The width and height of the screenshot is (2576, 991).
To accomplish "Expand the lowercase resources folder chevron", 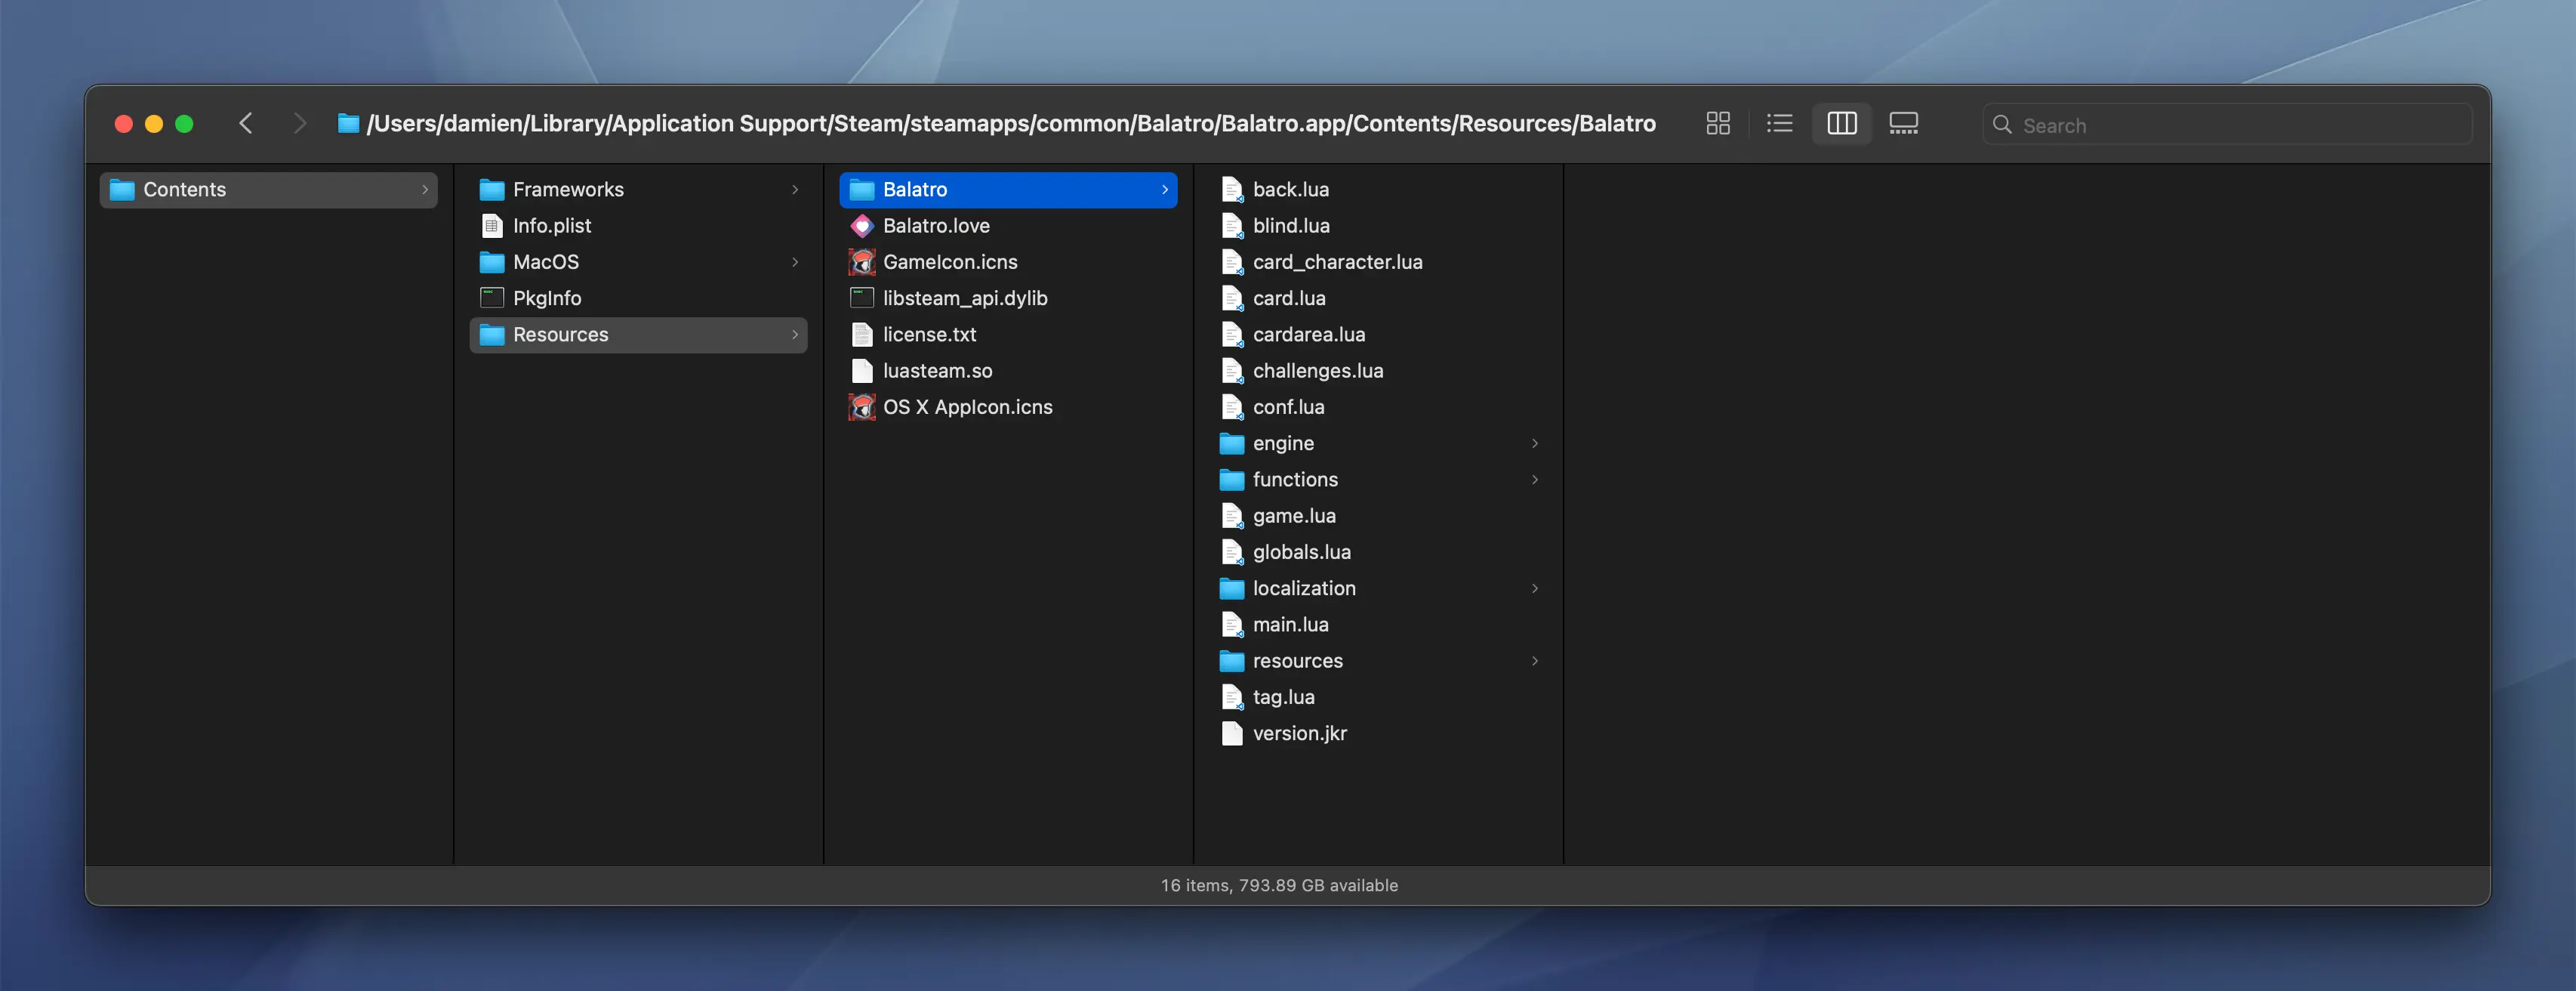I will 1535,661.
